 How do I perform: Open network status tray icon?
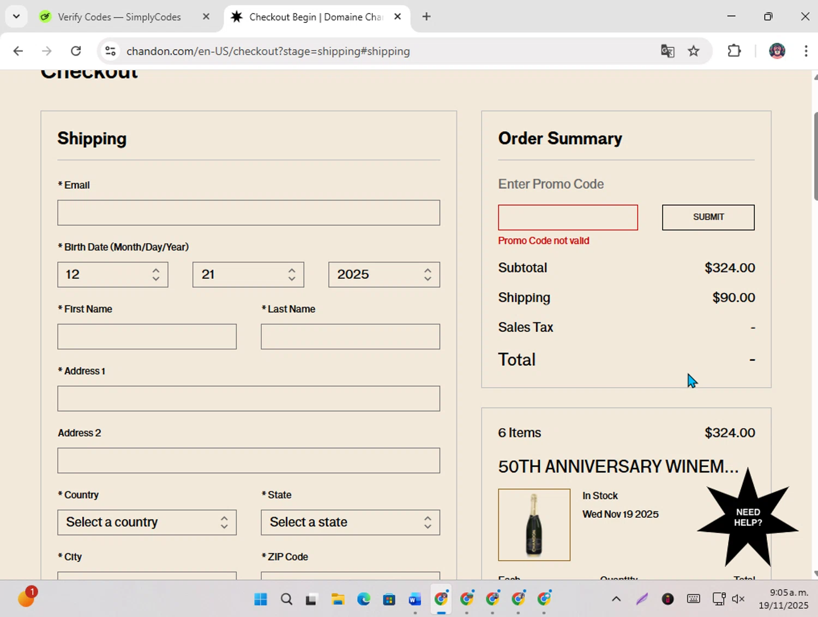[x=719, y=599]
